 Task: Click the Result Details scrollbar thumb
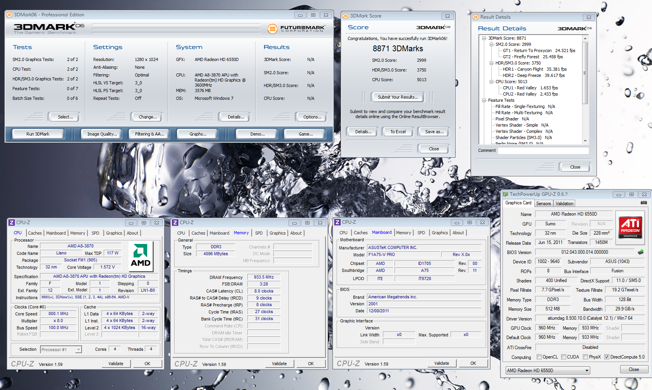[585, 73]
